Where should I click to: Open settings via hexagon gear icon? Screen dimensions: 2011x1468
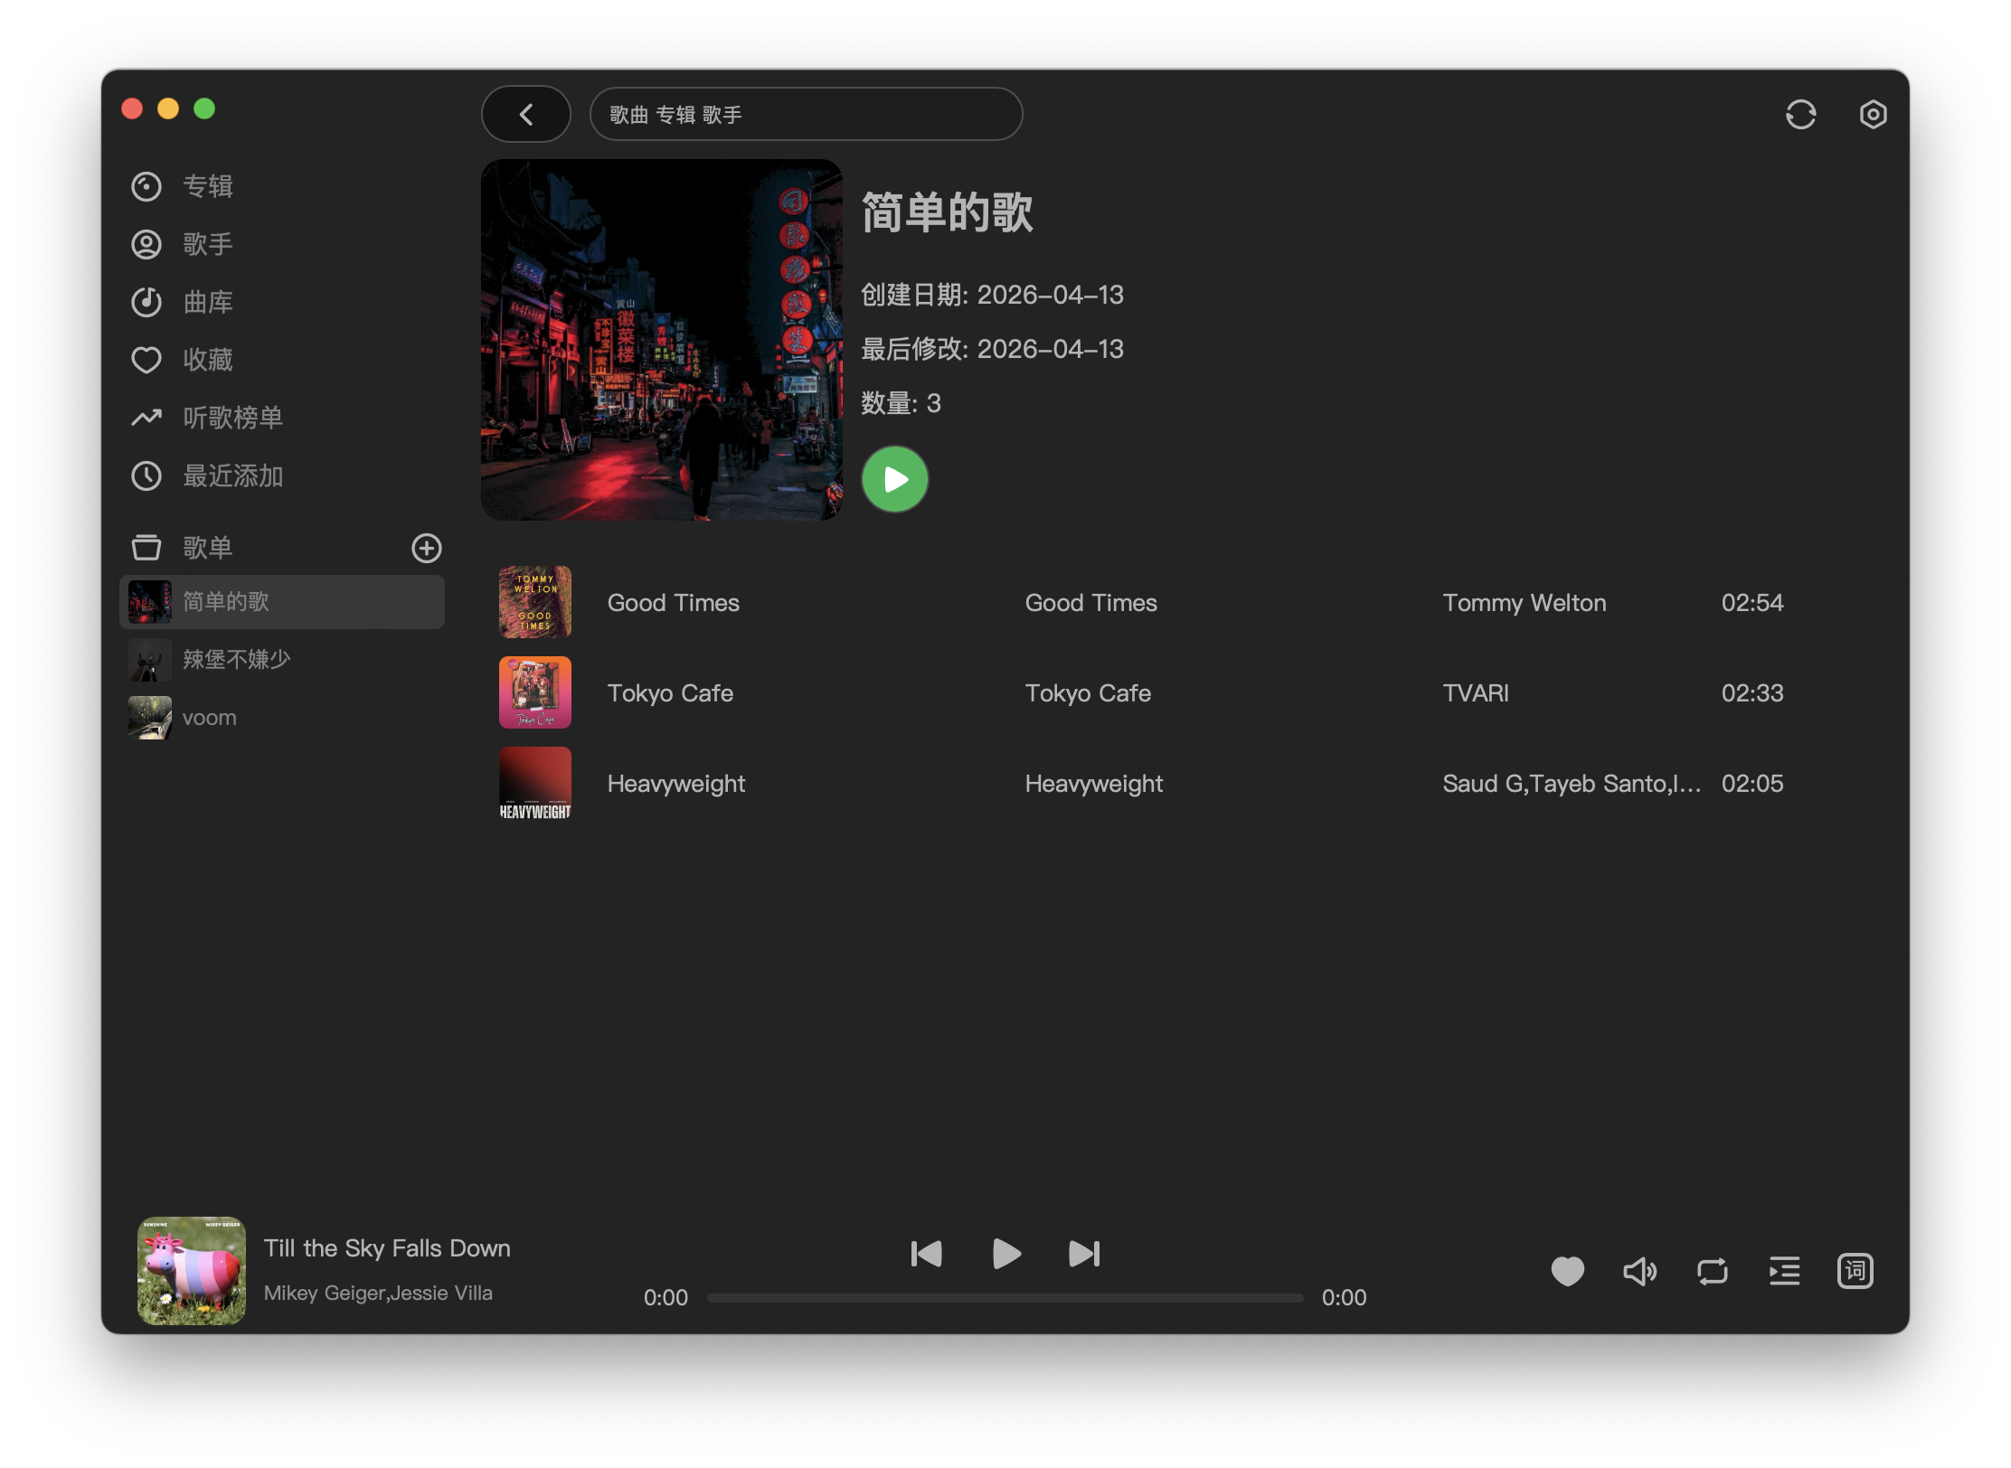(x=1873, y=115)
